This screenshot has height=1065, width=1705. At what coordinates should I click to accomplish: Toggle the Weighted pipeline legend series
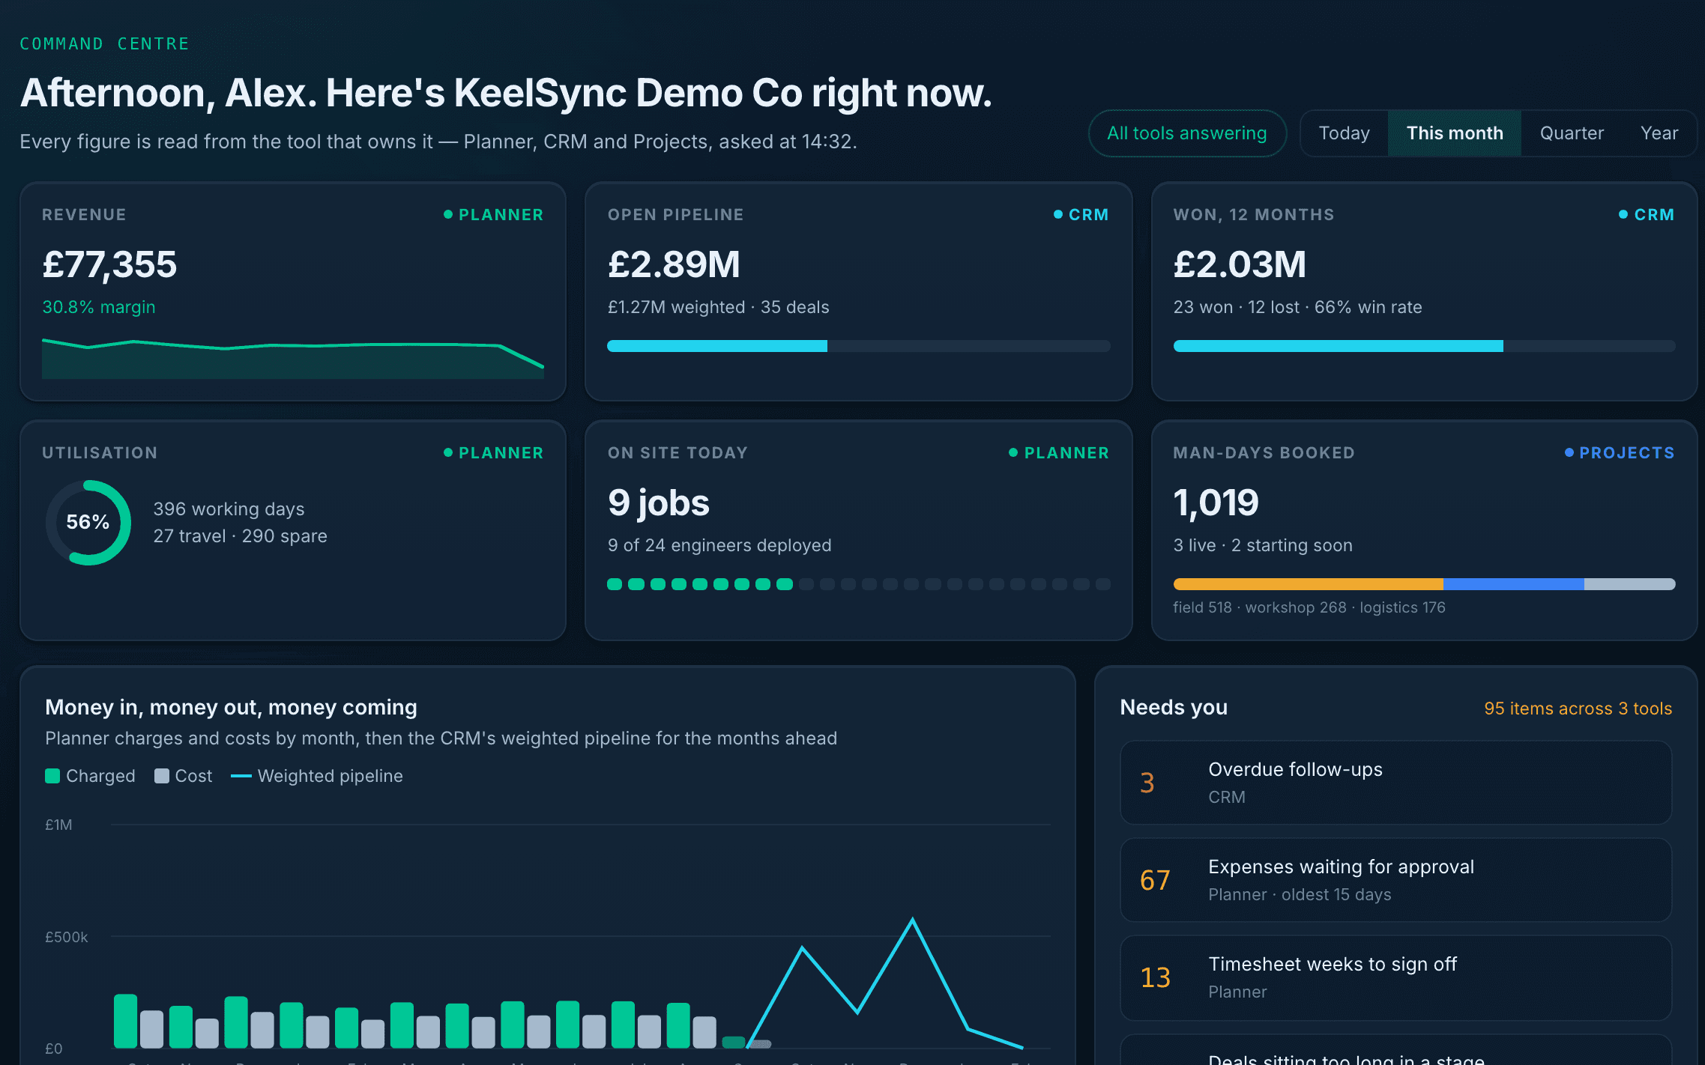coord(317,776)
